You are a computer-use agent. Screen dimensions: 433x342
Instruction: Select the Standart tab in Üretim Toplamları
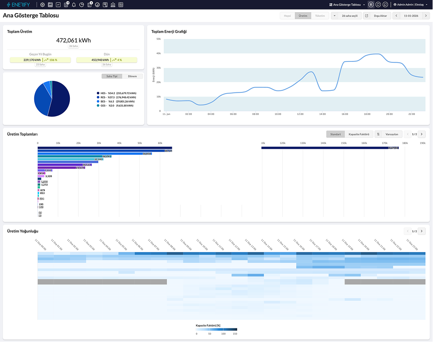click(x=335, y=134)
